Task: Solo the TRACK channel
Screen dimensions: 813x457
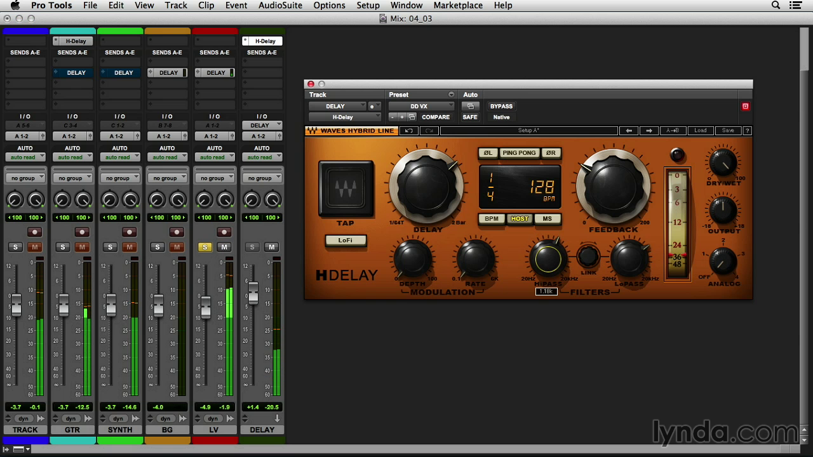Action: coord(15,247)
